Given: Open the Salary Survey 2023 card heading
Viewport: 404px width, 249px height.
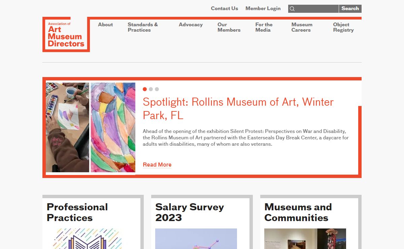Looking at the screenshot, I should pos(190,212).
